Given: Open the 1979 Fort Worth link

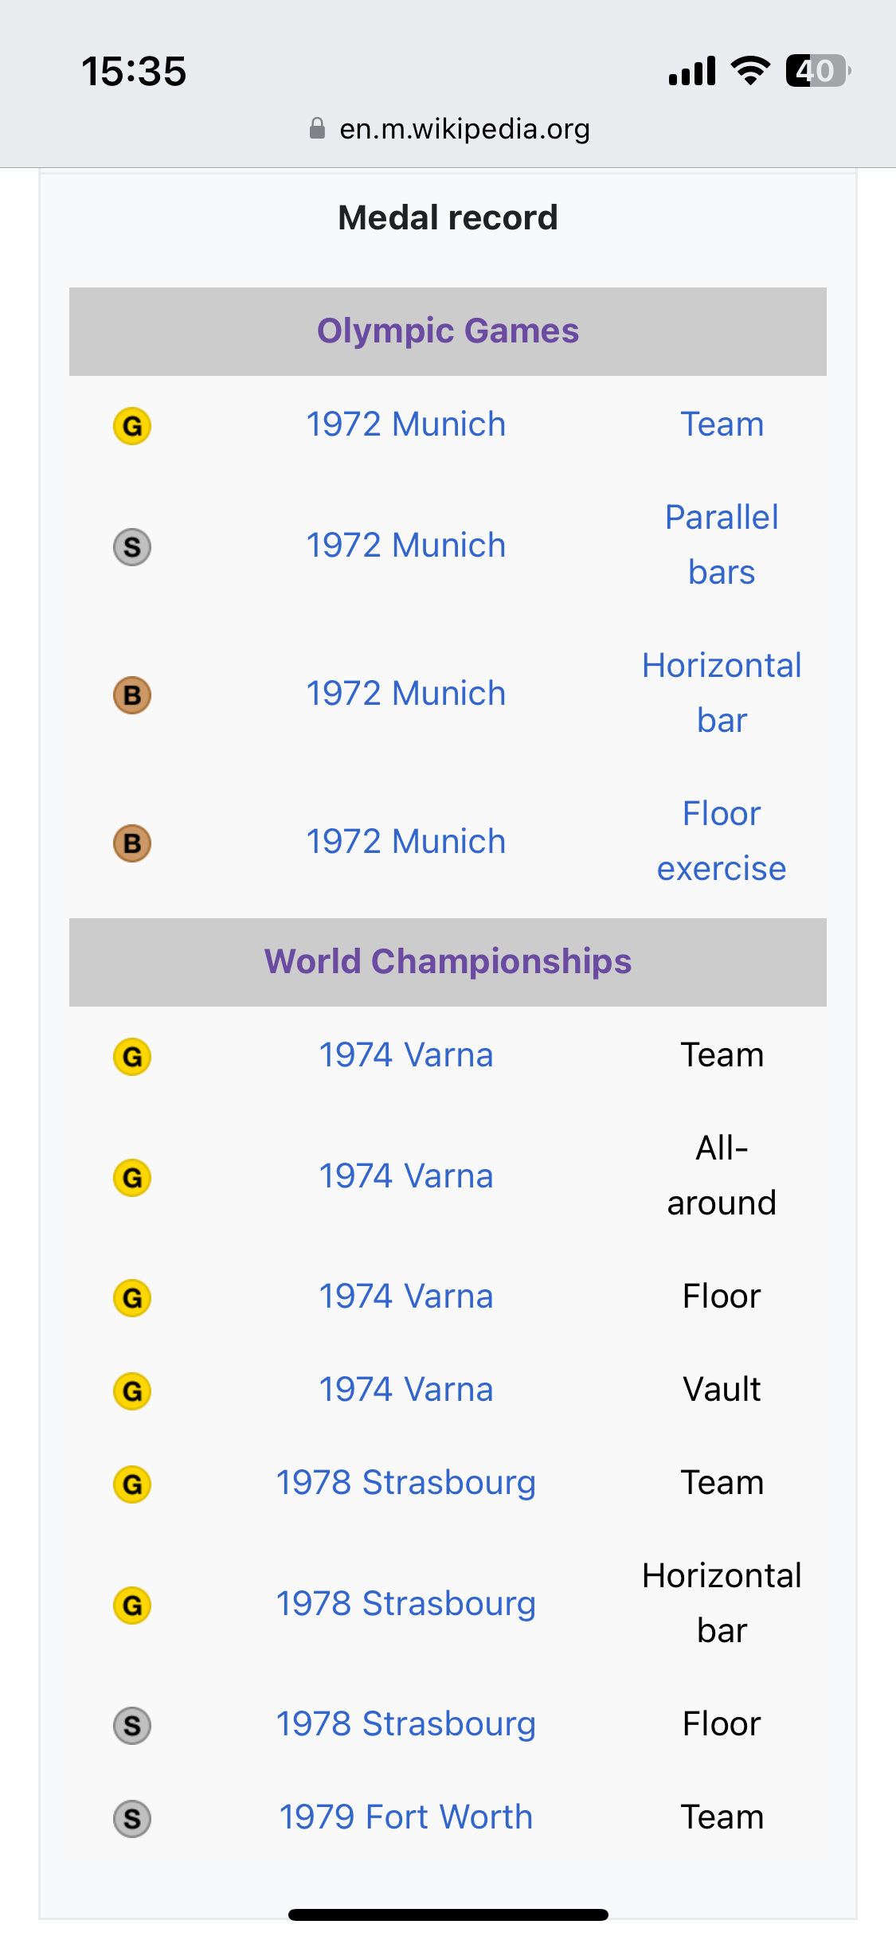Looking at the screenshot, I should click(x=405, y=1817).
